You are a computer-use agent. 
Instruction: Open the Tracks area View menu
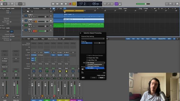pos(44,8)
